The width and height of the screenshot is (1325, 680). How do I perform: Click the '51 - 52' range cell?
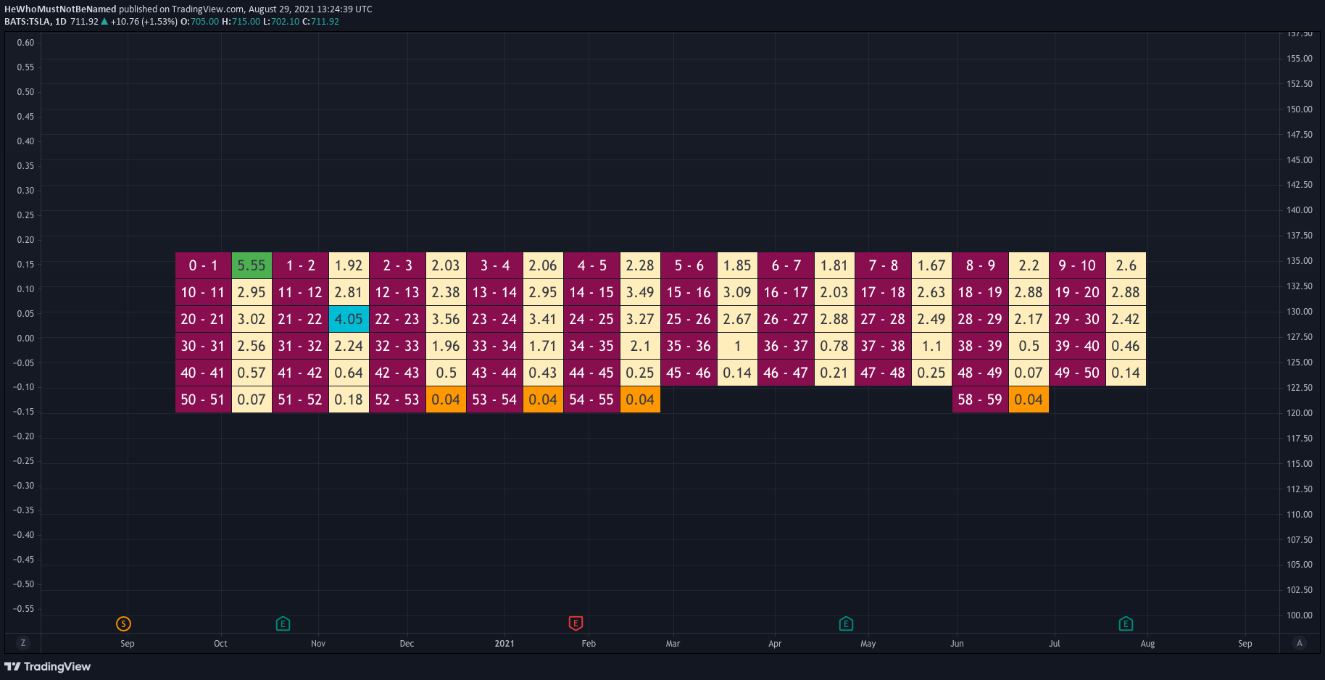[300, 399]
